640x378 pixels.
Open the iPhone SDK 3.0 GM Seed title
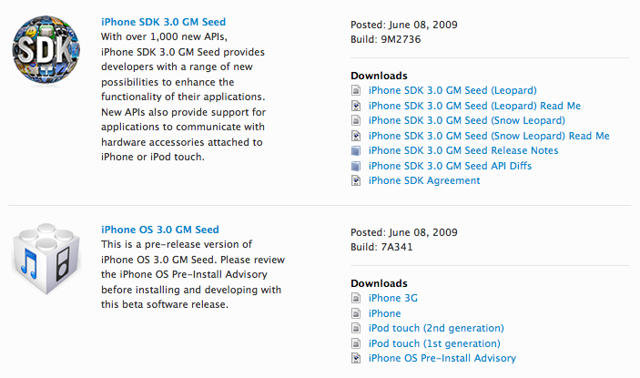pyautogui.click(x=163, y=21)
